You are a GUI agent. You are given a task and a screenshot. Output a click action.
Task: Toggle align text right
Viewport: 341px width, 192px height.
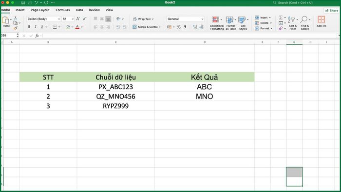pyautogui.click(x=108, y=27)
